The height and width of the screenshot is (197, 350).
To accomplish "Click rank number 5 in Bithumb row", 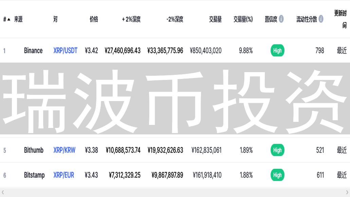I will [5, 150].
